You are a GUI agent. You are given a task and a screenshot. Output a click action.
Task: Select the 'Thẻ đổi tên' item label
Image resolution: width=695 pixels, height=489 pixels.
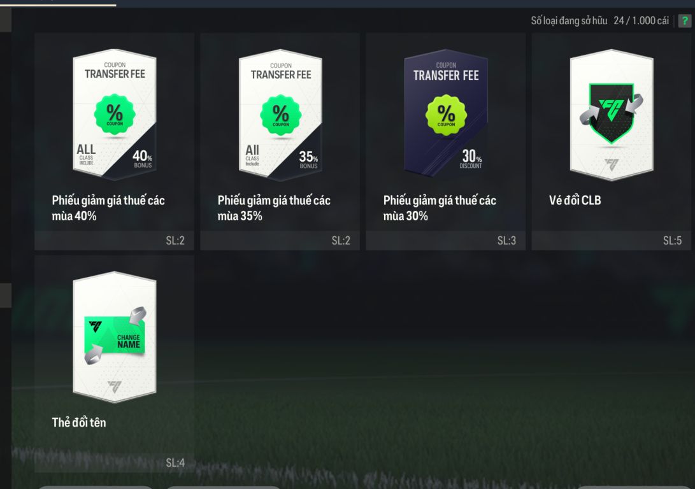tap(79, 423)
